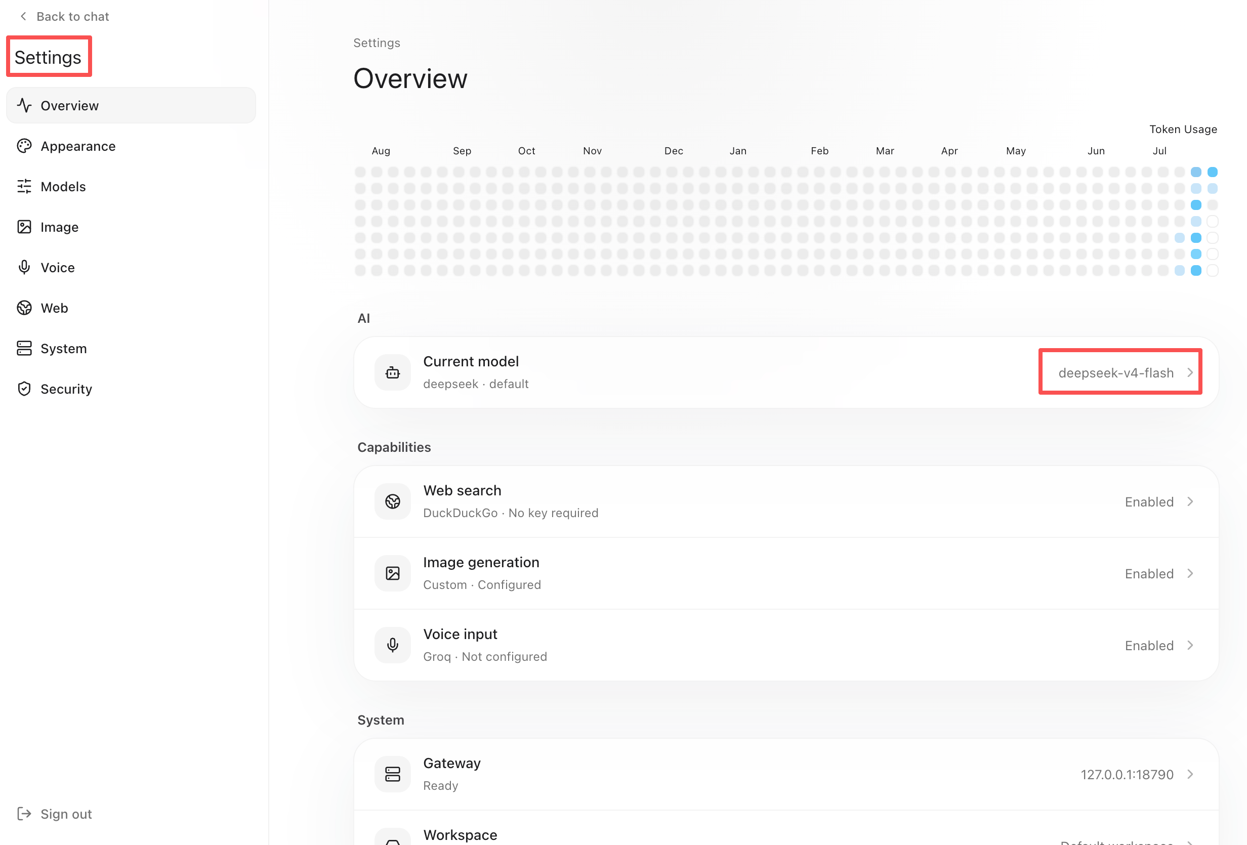1247x845 pixels.
Task: Click the AI section heading
Action: point(363,318)
